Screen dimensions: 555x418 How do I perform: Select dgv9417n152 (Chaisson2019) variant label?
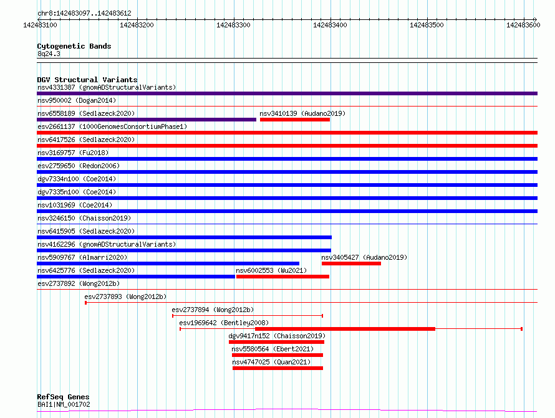(277, 336)
